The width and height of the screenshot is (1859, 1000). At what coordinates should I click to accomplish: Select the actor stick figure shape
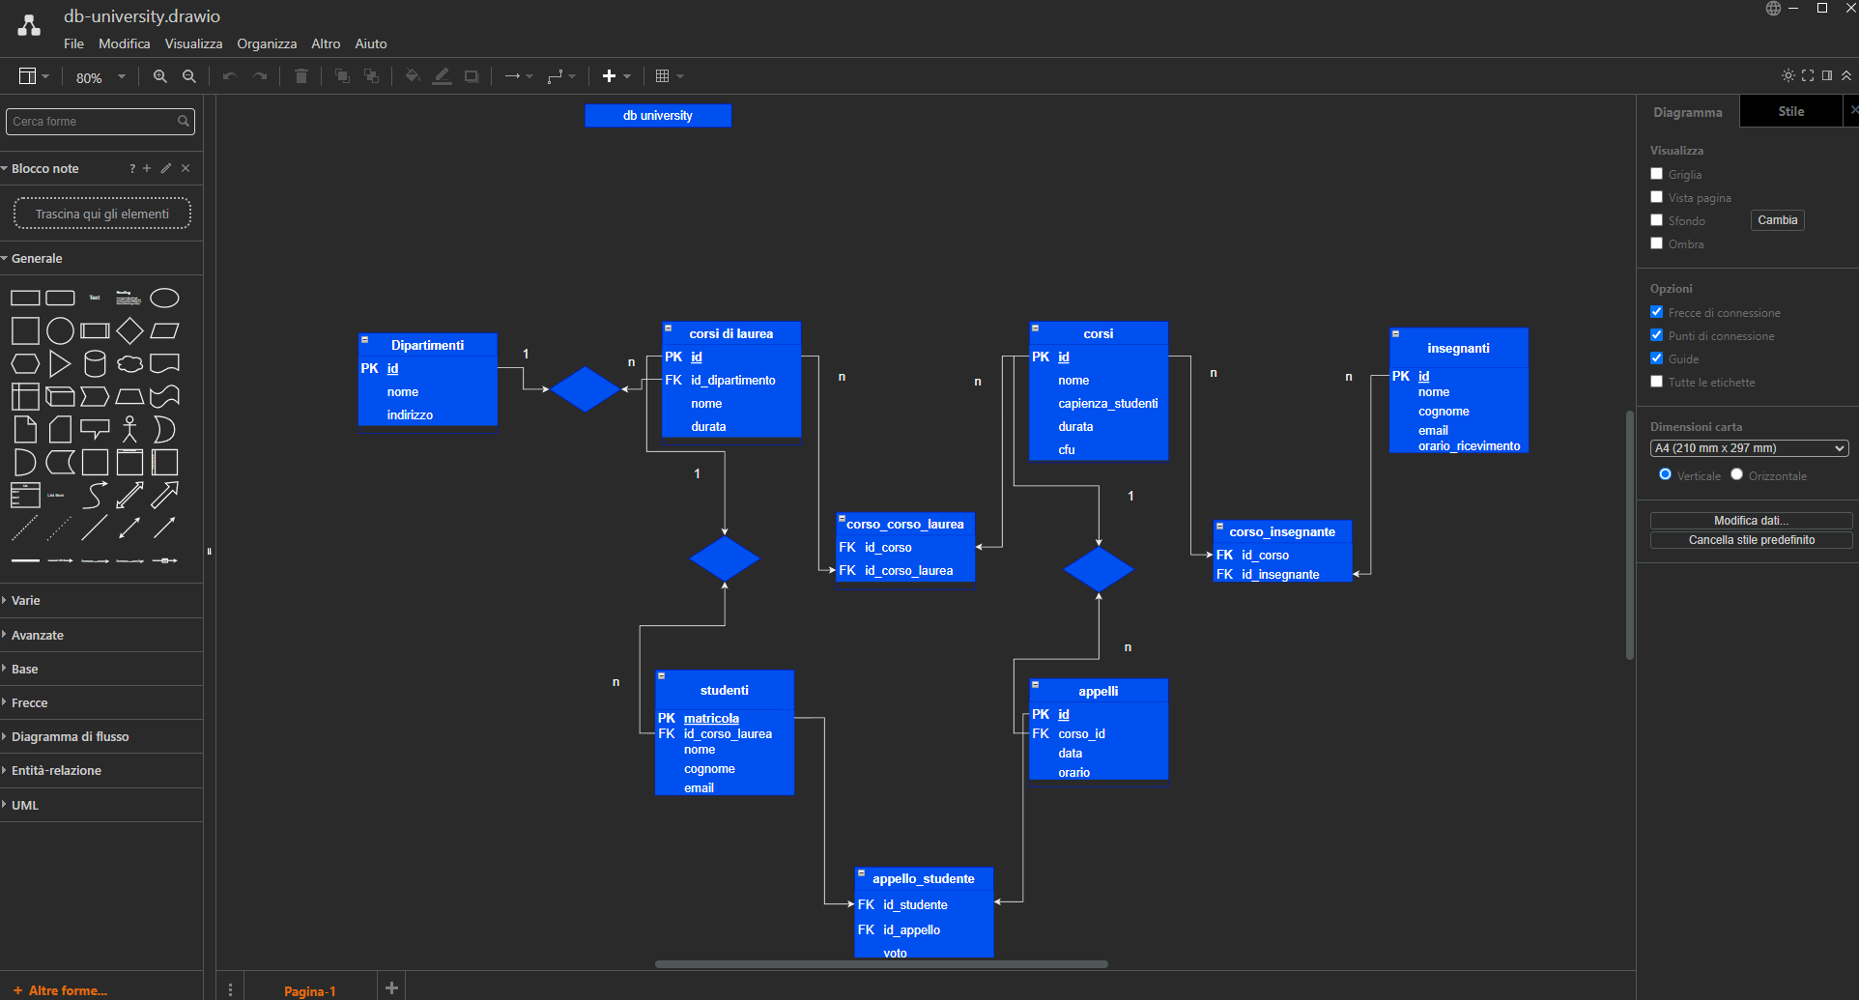(129, 429)
